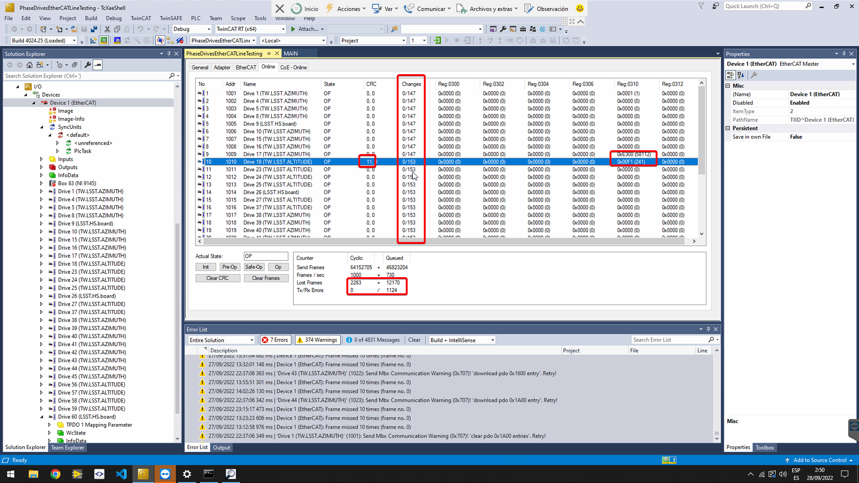This screenshot has height=483, width=859.
Task: Pin the Error List panel
Action: [708, 329]
